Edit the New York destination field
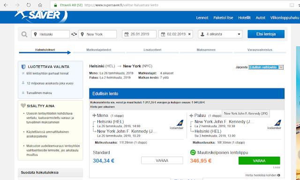Image resolution: width=300 pixels, height=180 pixels. [97, 34]
